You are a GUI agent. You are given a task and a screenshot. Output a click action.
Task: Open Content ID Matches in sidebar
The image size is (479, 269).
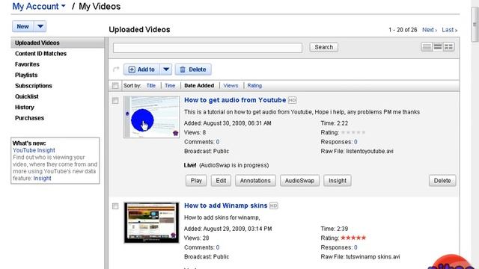[40, 54]
